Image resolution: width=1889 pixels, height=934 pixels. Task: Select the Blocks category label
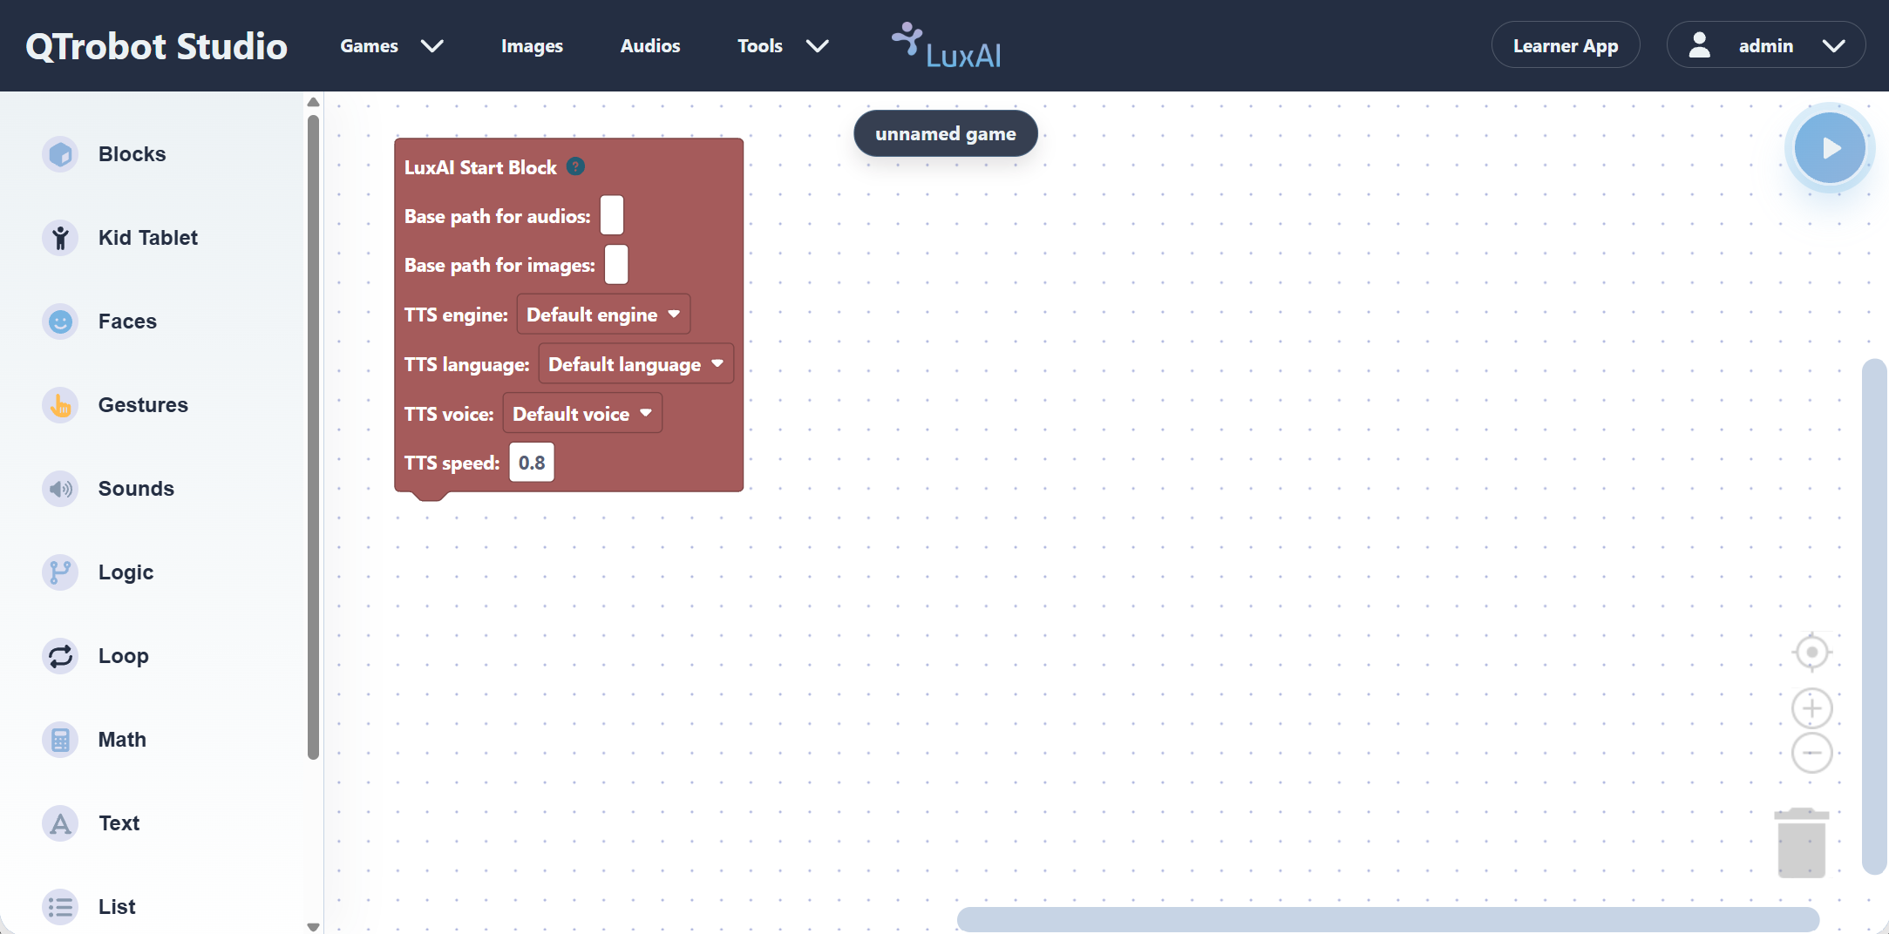coord(132,154)
